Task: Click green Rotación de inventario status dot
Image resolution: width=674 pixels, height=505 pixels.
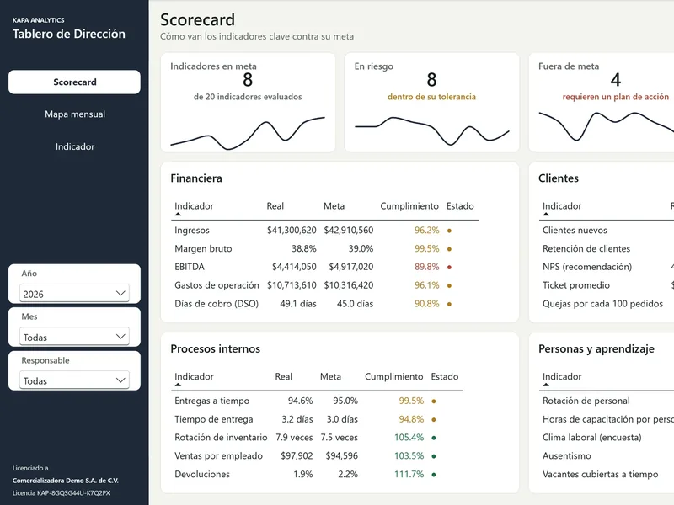Action: click(x=434, y=438)
